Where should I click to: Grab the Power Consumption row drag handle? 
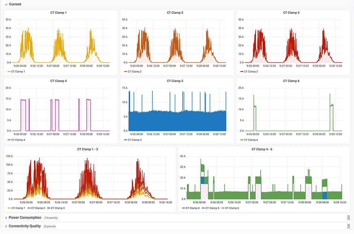pos(348,217)
